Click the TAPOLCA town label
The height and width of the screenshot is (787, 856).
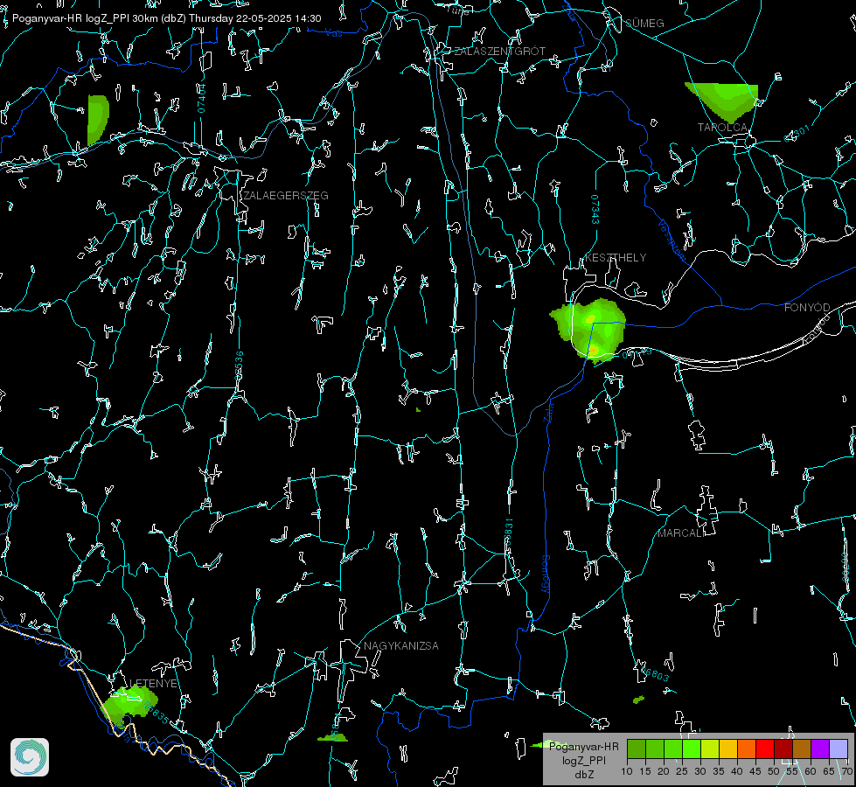[x=722, y=128]
